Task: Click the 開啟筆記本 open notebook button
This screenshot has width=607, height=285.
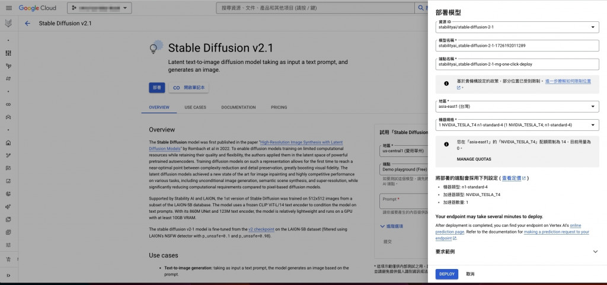Action: [x=189, y=88]
